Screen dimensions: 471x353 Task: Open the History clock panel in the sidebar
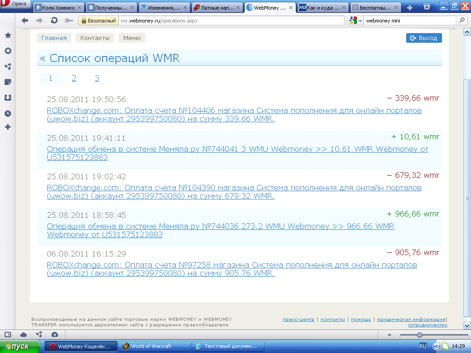[8, 113]
